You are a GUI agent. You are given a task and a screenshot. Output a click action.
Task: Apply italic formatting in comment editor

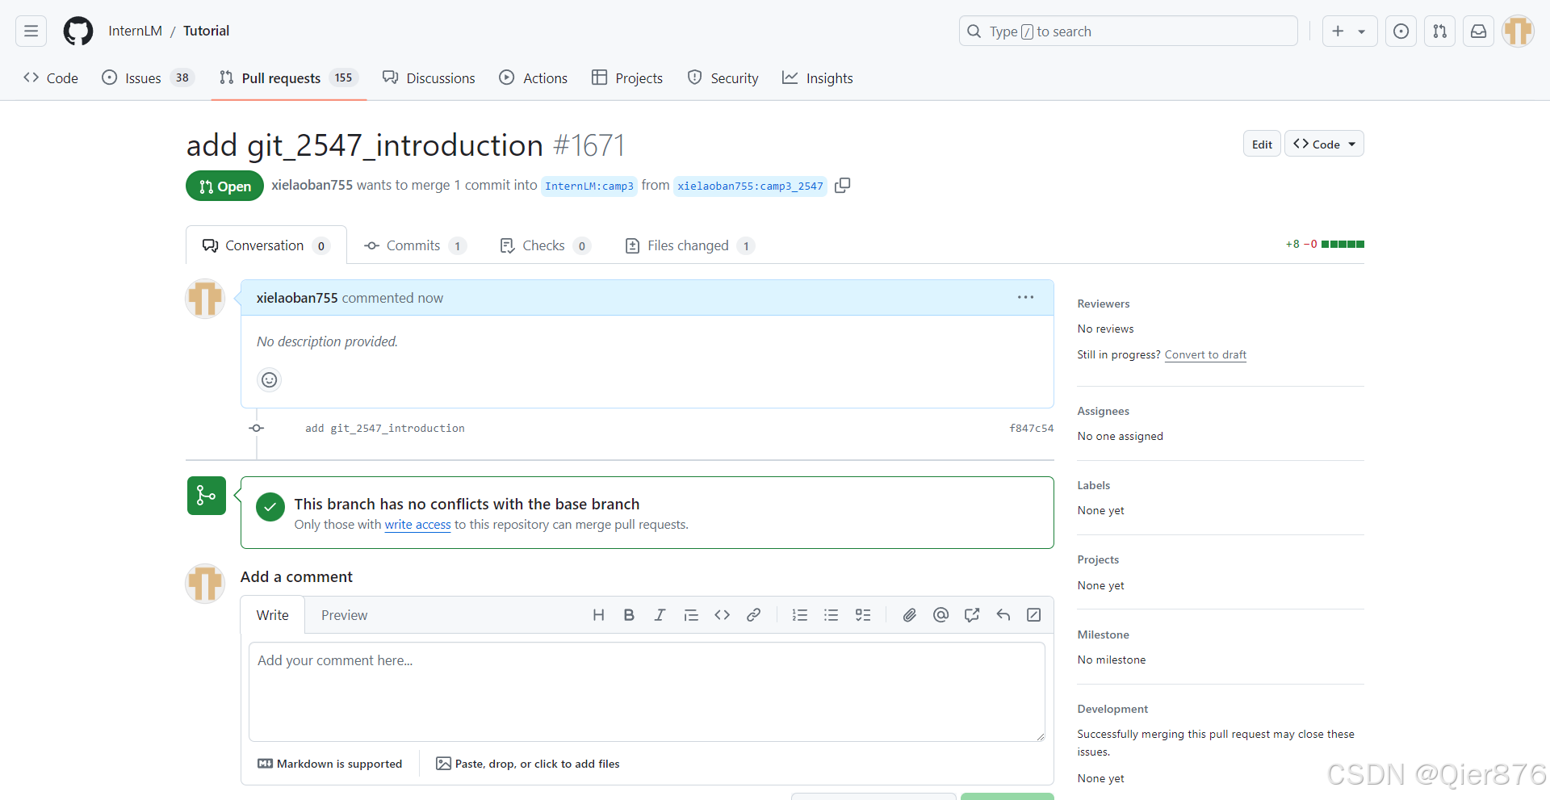click(x=660, y=615)
